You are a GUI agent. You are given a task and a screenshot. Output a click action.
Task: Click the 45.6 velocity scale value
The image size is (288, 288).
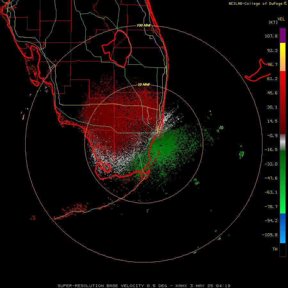[x=272, y=93]
